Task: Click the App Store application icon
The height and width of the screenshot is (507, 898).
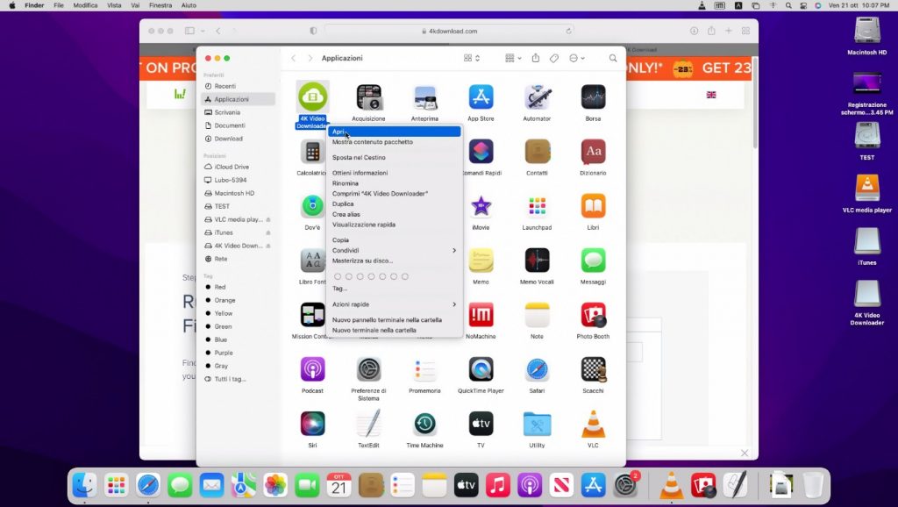Action: tap(481, 97)
